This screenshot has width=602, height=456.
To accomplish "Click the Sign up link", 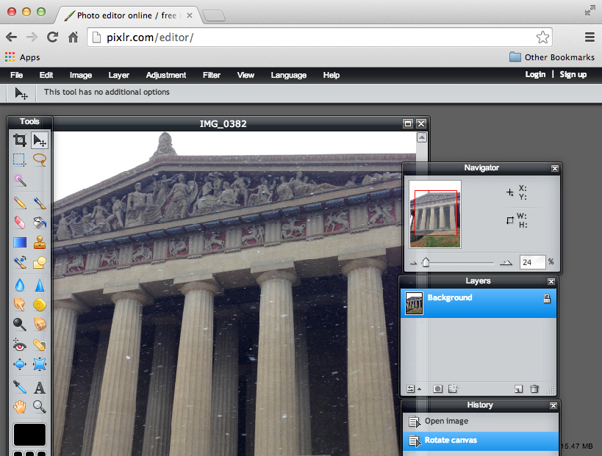I will click(x=573, y=74).
